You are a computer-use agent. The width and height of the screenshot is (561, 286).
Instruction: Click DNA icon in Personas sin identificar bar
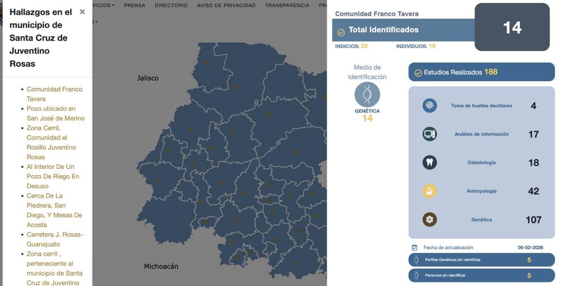(x=416, y=275)
